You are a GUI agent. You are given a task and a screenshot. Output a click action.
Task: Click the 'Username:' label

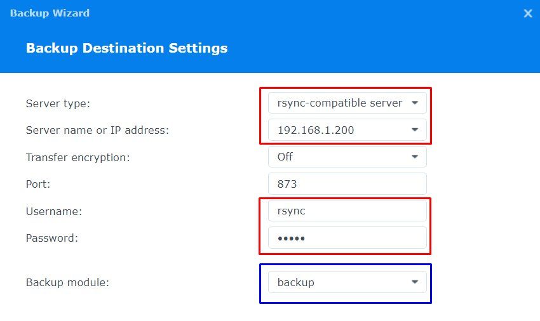click(x=54, y=211)
